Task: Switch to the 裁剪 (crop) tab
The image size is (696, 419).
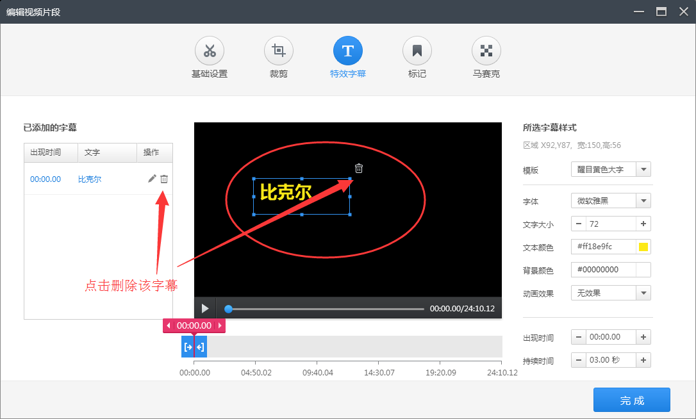Action: click(x=279, y=50)
